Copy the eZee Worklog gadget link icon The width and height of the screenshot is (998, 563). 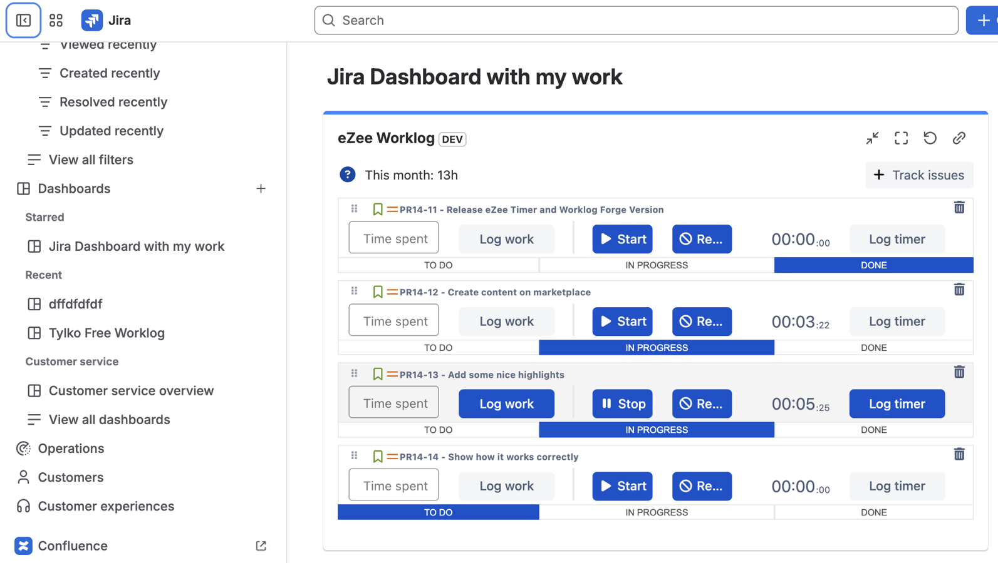(x=959, y=138)
